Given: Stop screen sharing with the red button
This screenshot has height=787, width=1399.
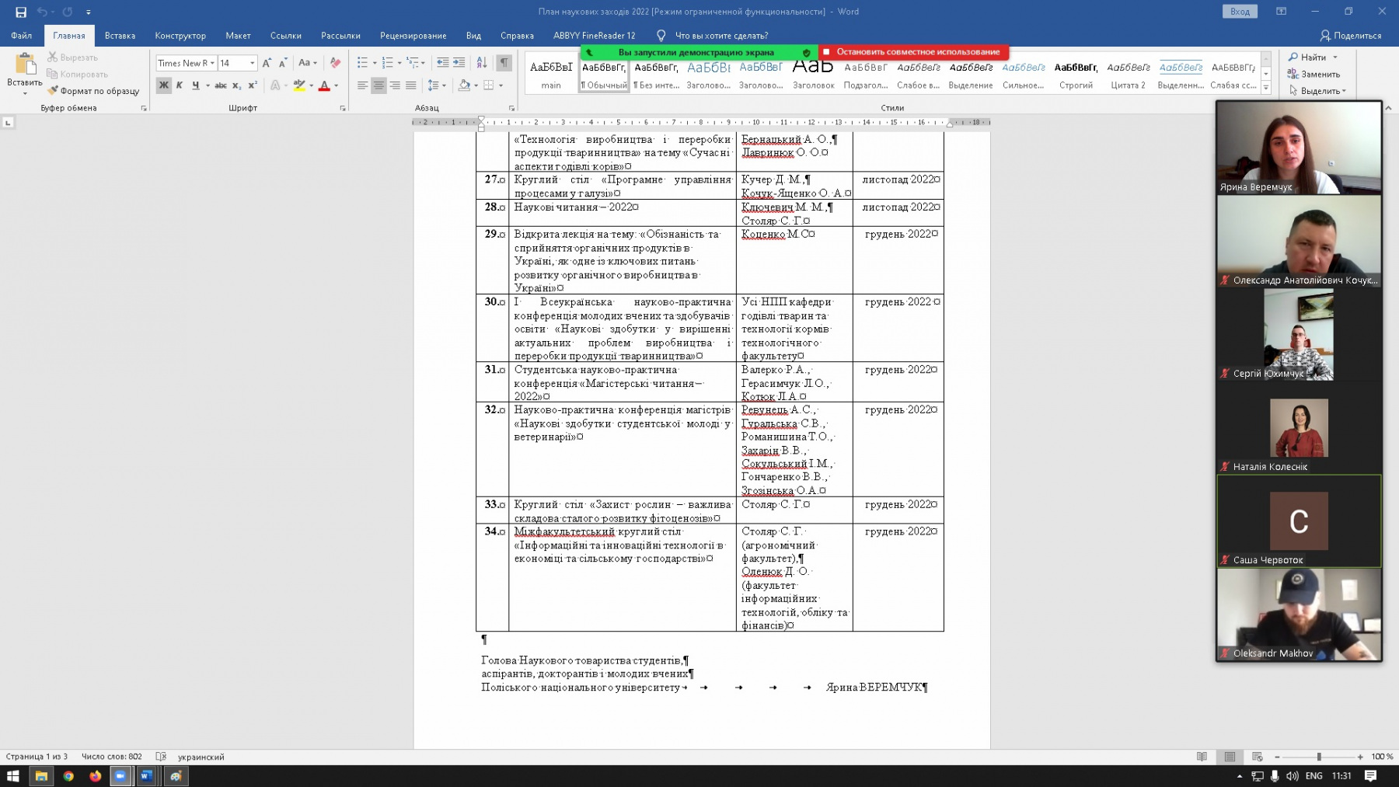Looking at the screenshot, I should click(913, 52).
